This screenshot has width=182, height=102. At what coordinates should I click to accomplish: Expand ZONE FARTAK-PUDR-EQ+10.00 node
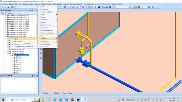6,16
